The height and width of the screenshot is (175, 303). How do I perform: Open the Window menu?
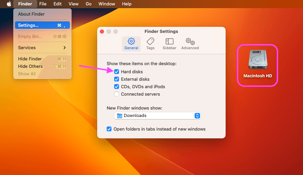(x=107, y=4)
